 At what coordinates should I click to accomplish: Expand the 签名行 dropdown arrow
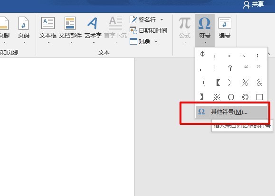161,19
